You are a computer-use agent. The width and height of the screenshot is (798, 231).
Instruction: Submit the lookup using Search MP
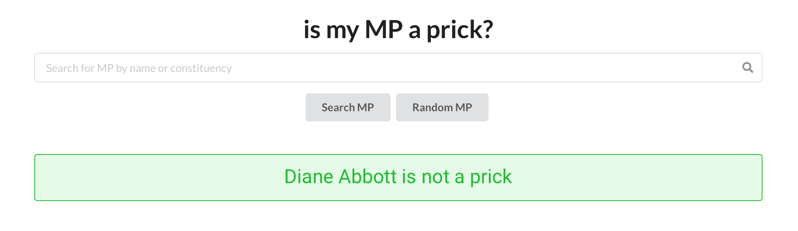[x=348, y=107]
